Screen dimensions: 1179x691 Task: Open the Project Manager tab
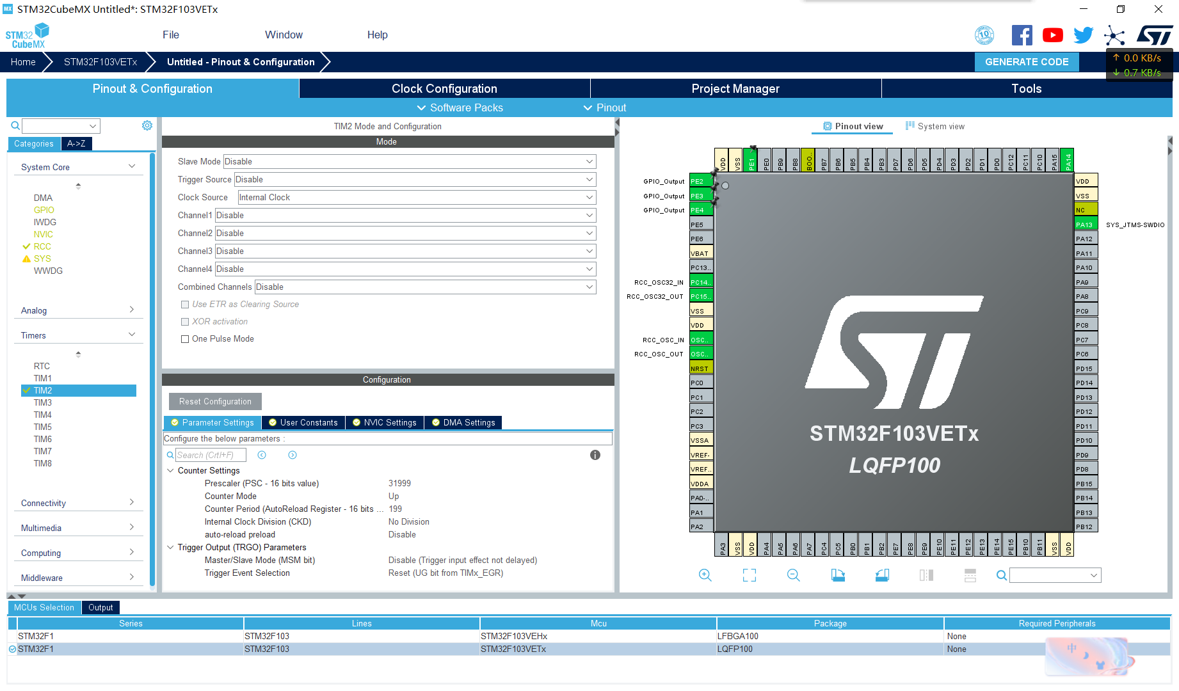coord(735,88)
